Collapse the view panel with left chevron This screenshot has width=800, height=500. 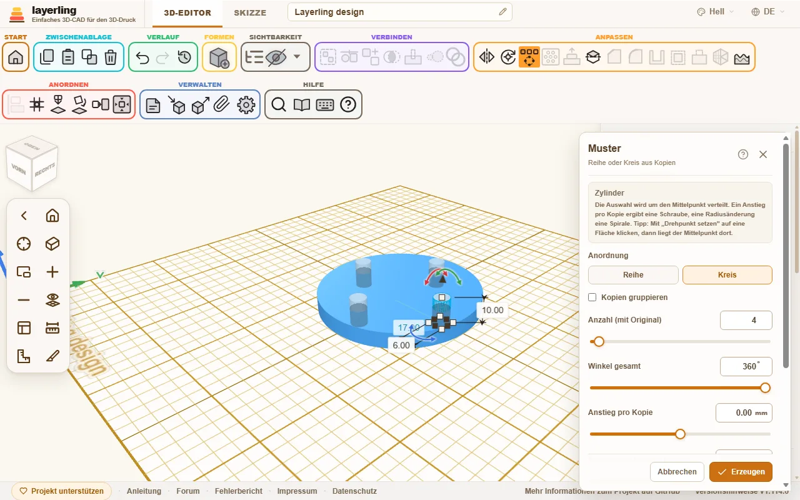(24, 216)
